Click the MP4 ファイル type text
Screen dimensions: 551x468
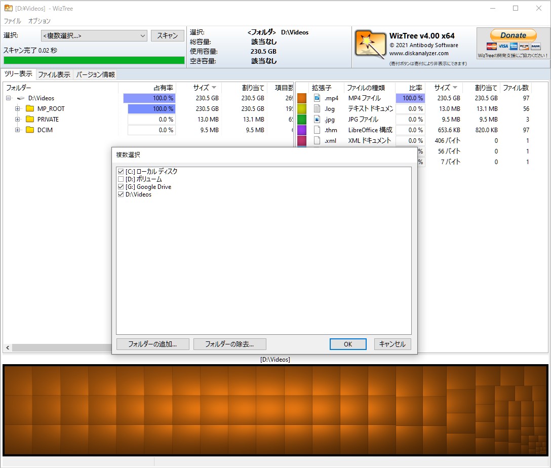[365, 98]
